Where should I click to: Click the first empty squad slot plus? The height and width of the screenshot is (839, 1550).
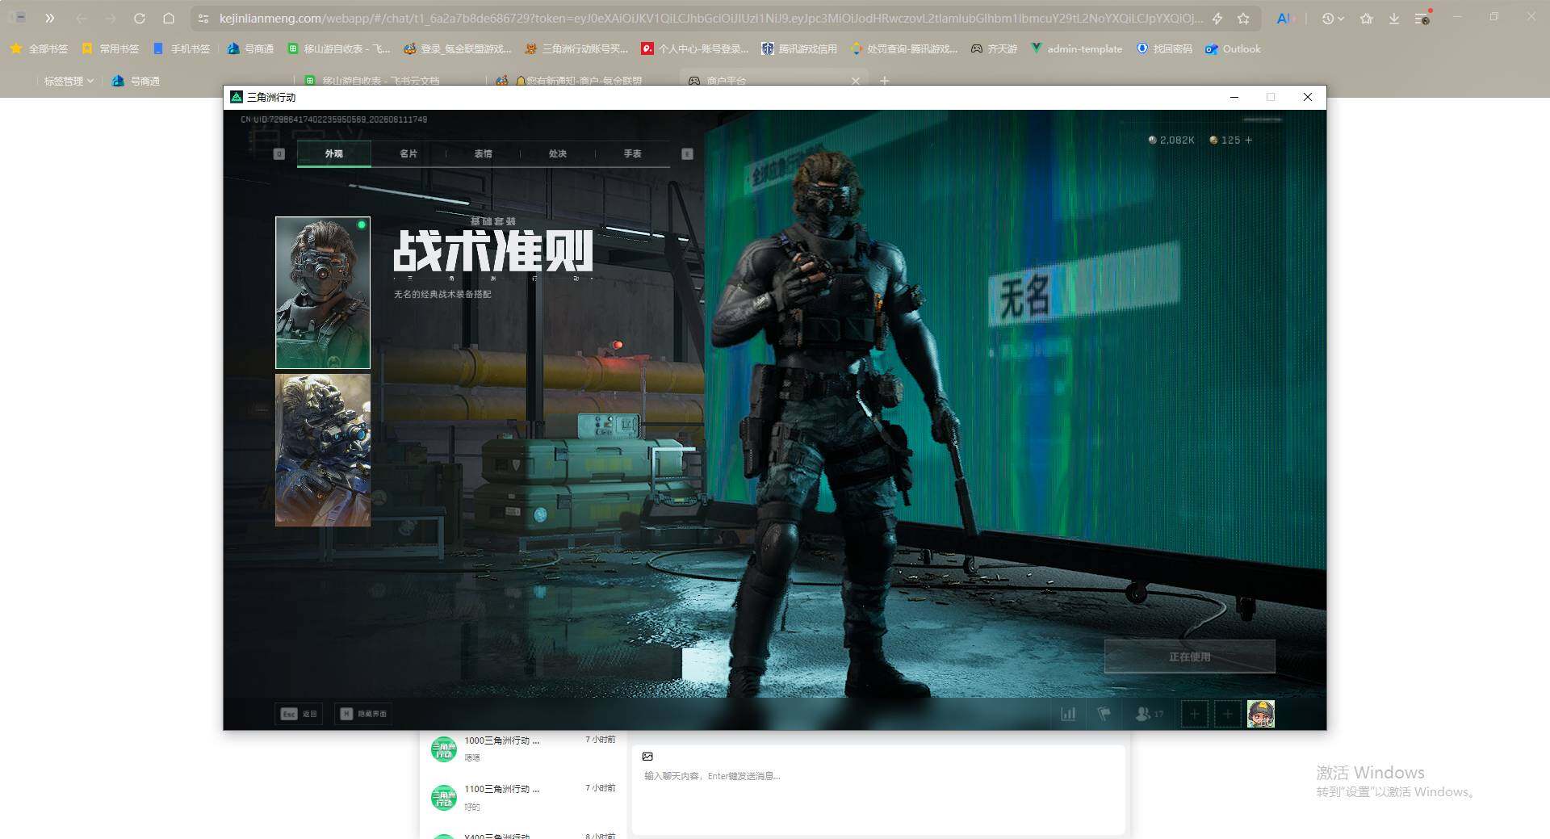1195,714
